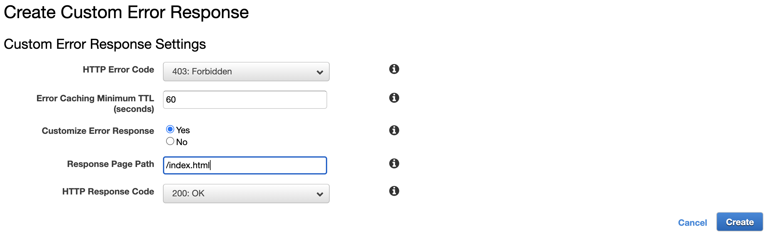Click the Create Custom Error Response title

pyautogui.click(x=127, y=13)
